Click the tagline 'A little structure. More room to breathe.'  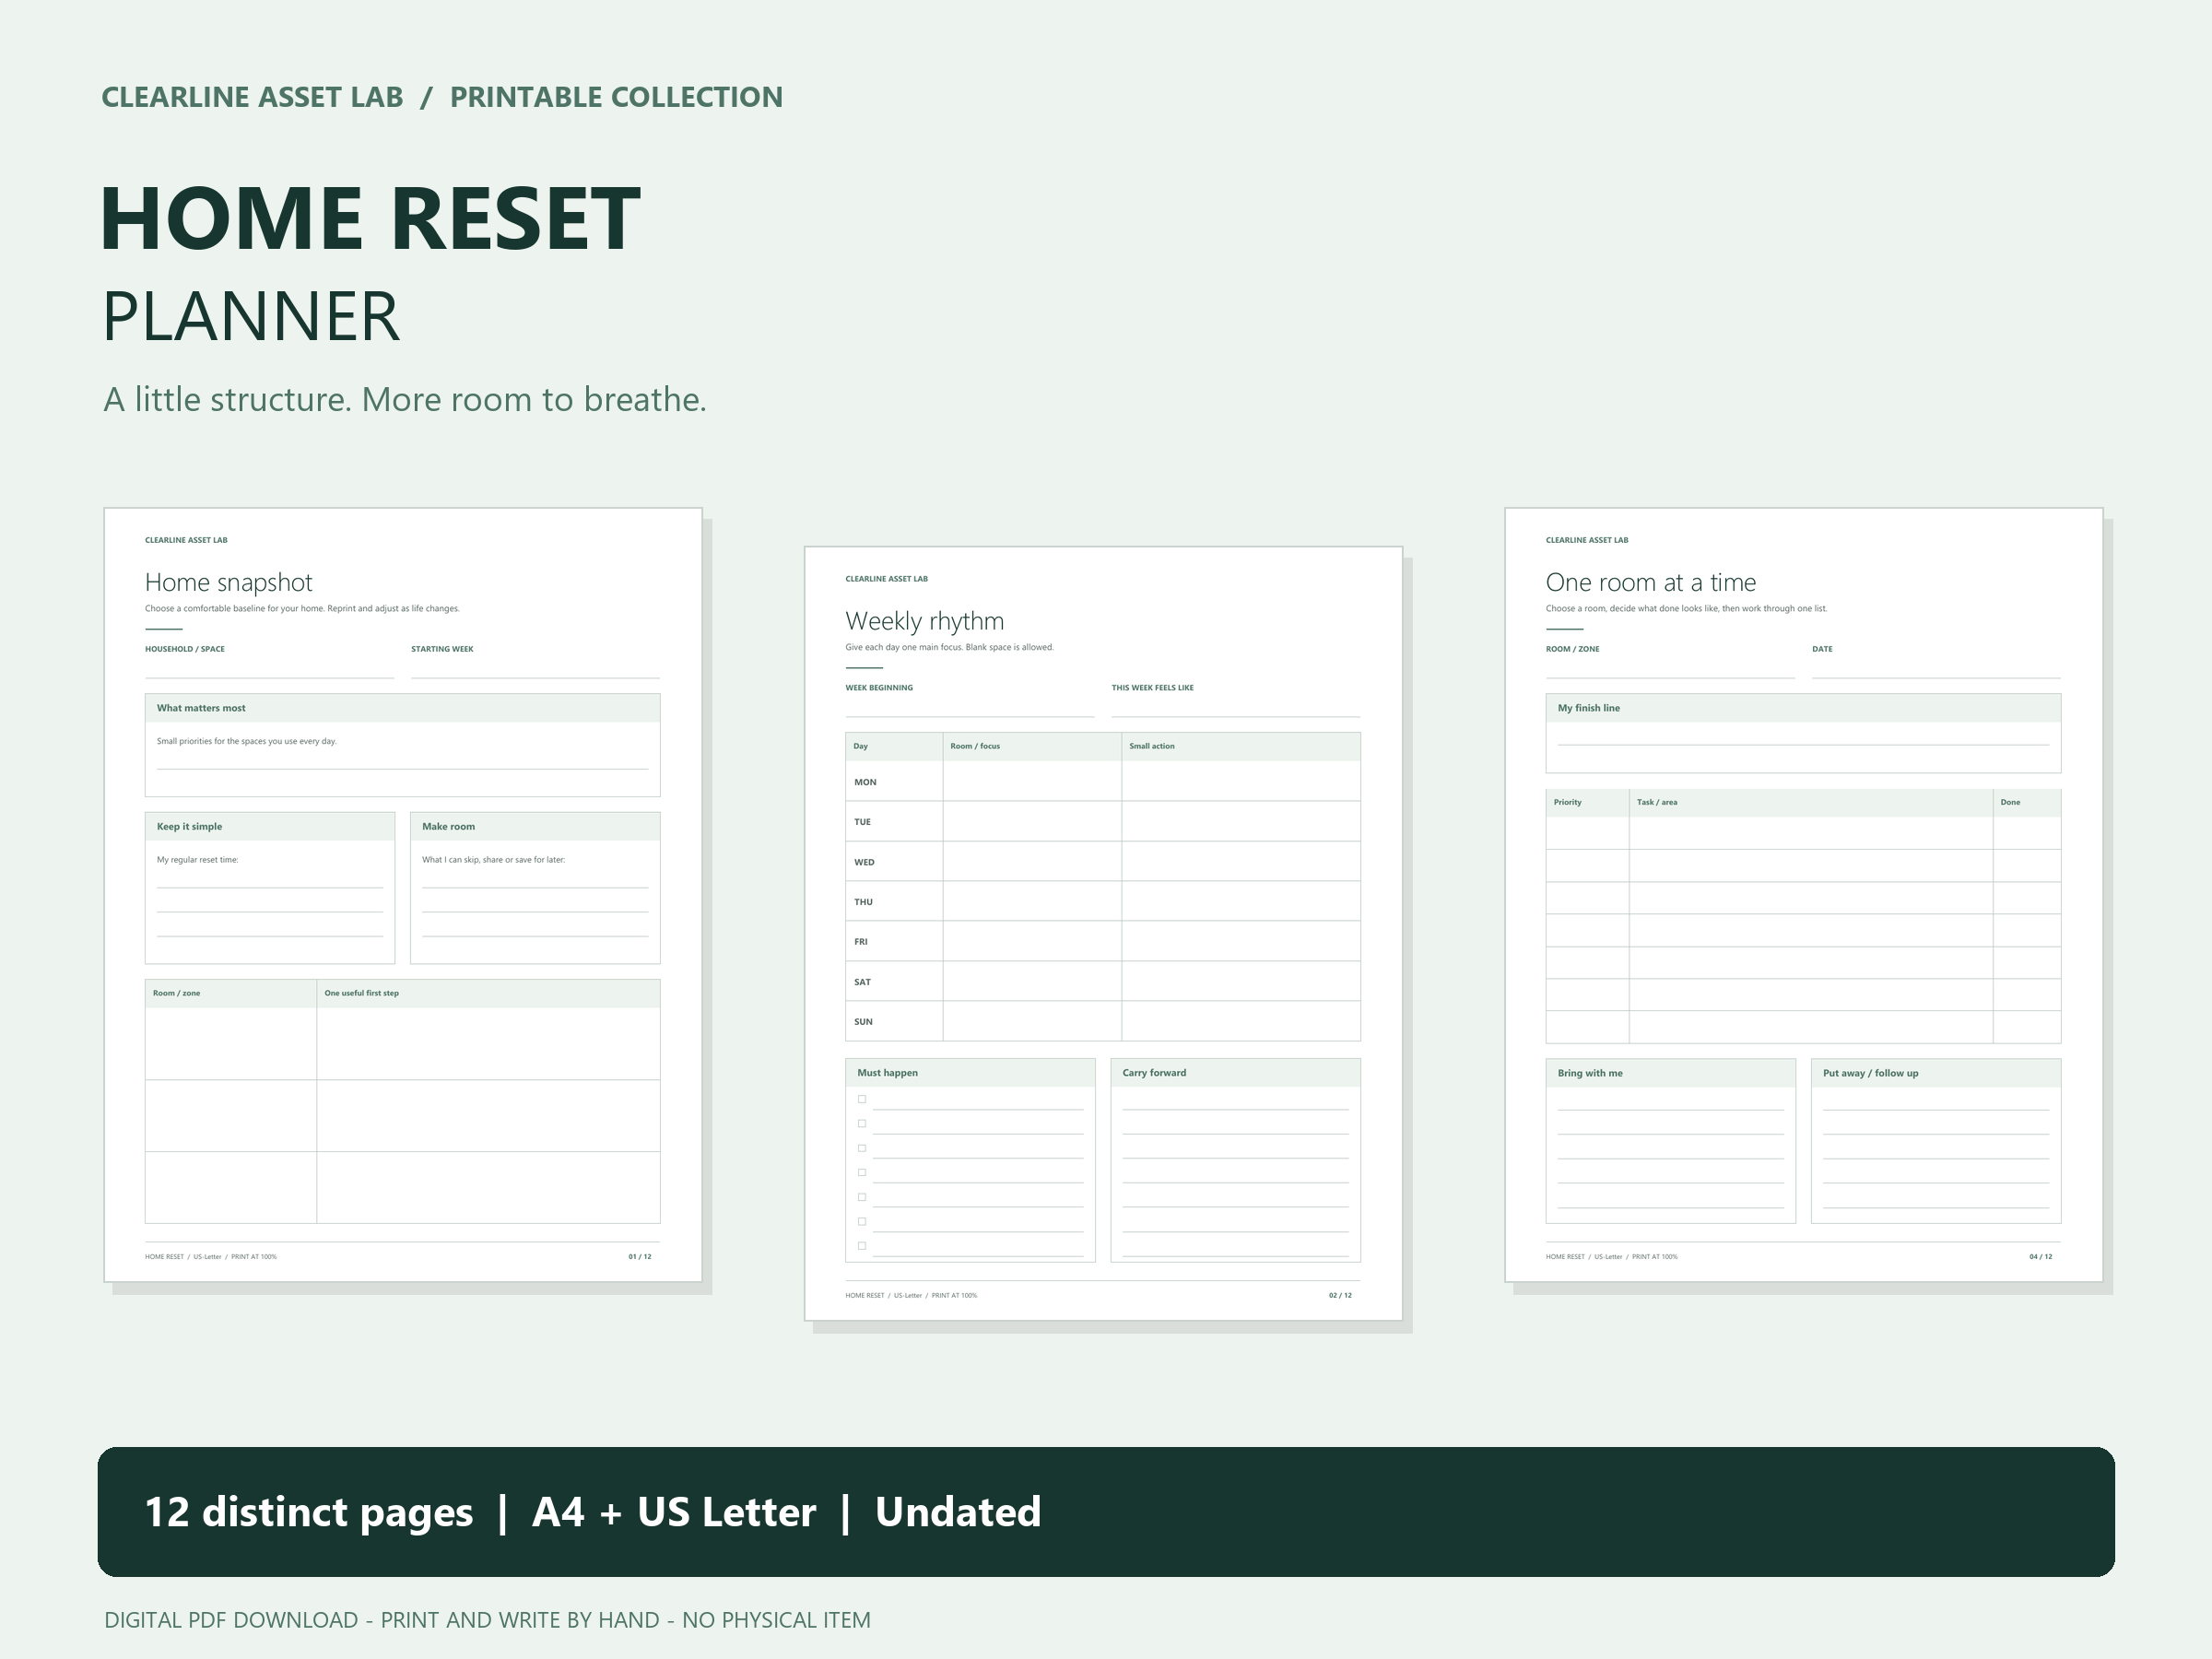point(405,399)
